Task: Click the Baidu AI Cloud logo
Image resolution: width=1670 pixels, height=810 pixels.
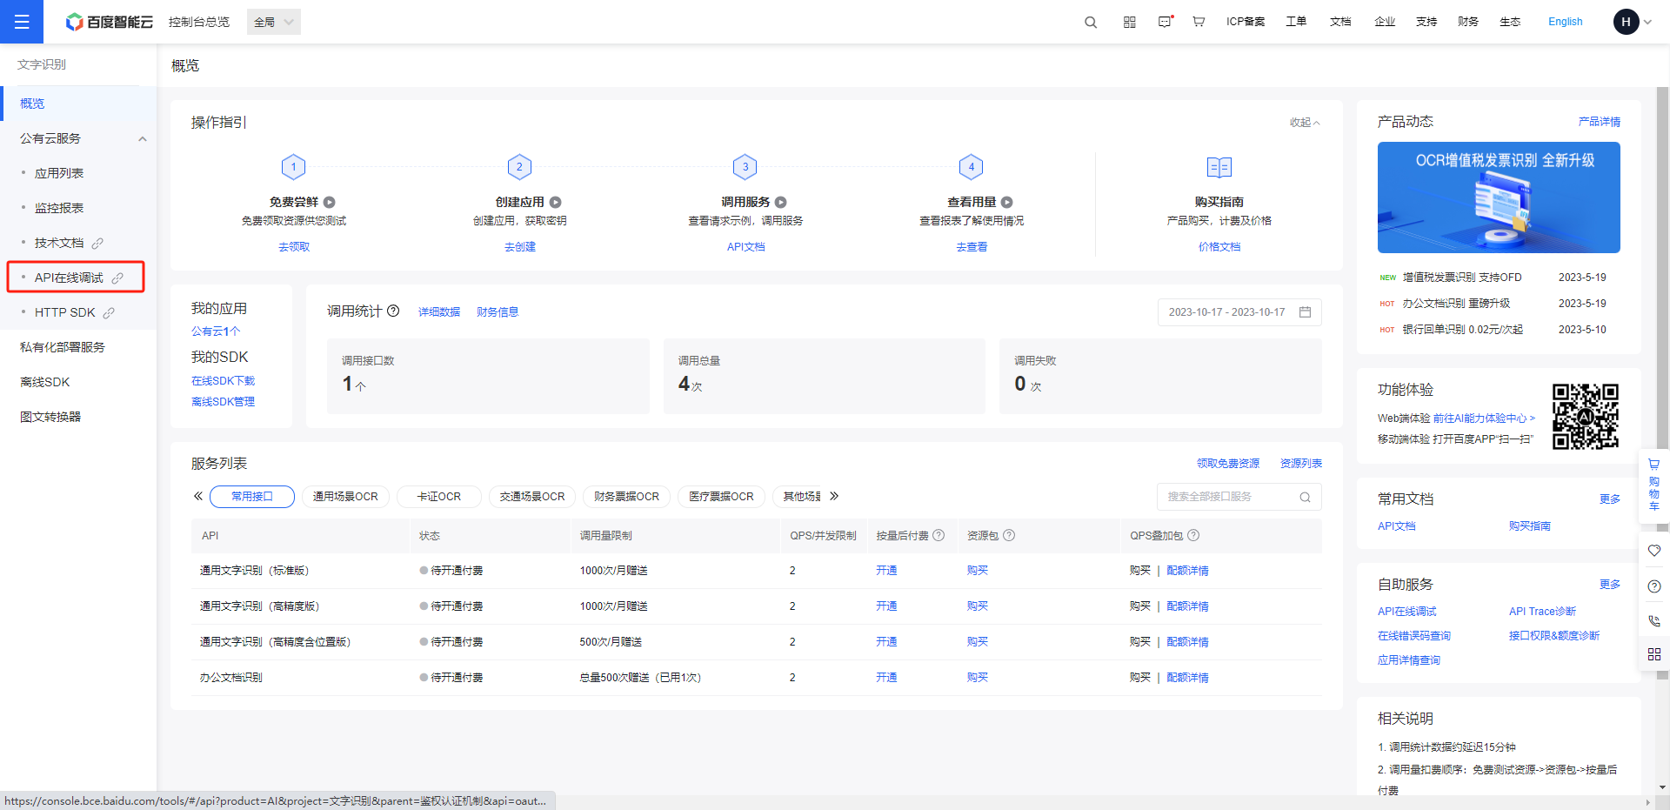Action: pos(110,22)
